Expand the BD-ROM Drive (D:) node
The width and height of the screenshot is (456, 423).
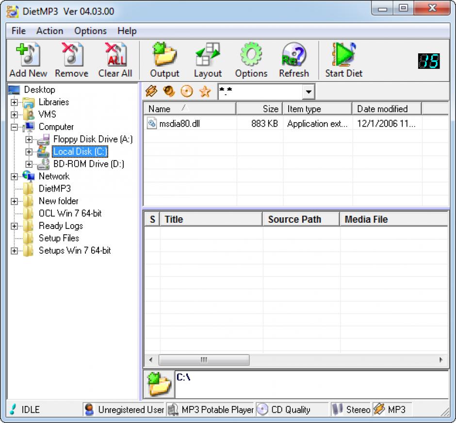(x=29, y=164)
